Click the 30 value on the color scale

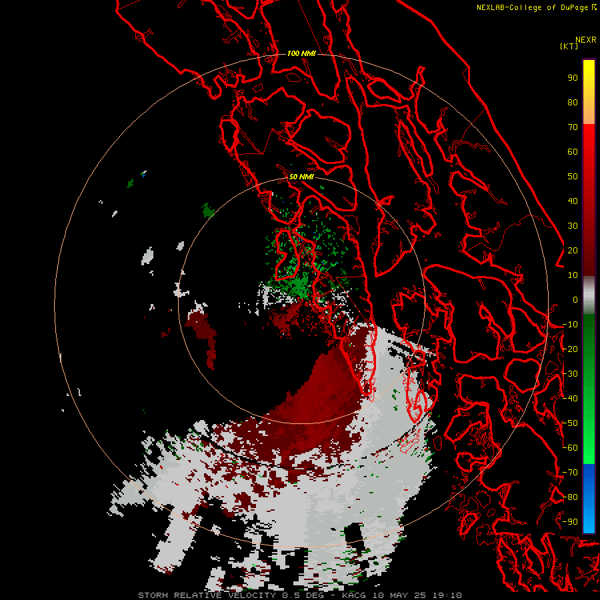(x=573, y=226)
